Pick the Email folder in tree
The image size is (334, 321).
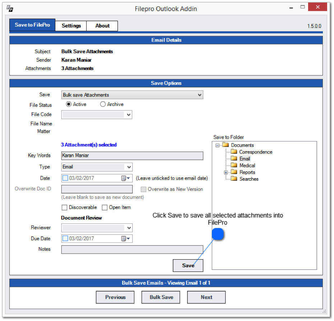pyautogui.click(x=245, y=159)
